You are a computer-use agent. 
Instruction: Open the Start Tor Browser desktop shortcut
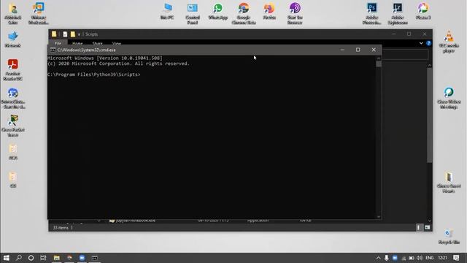click(x=295, y=13)
